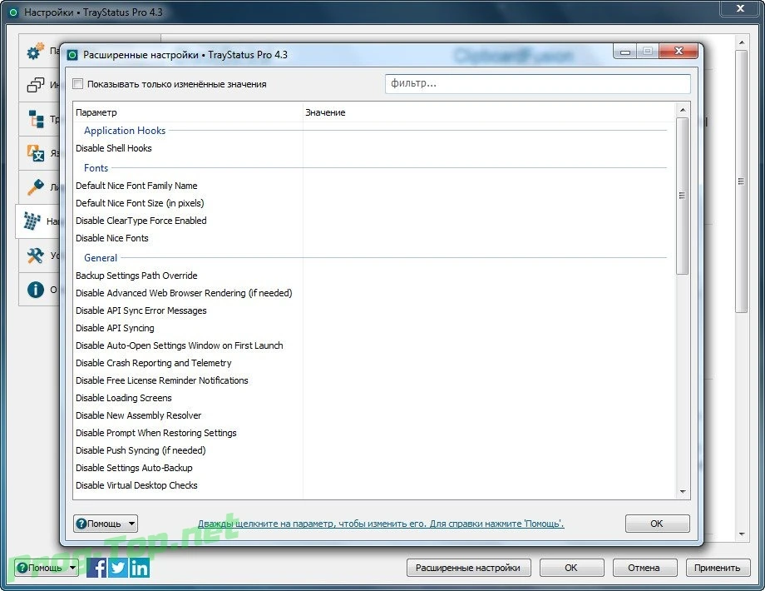Click 'Расширенные настройки' button in the main window
The width and height of the screenshot is (765, 591).
[x=468, y=568]
